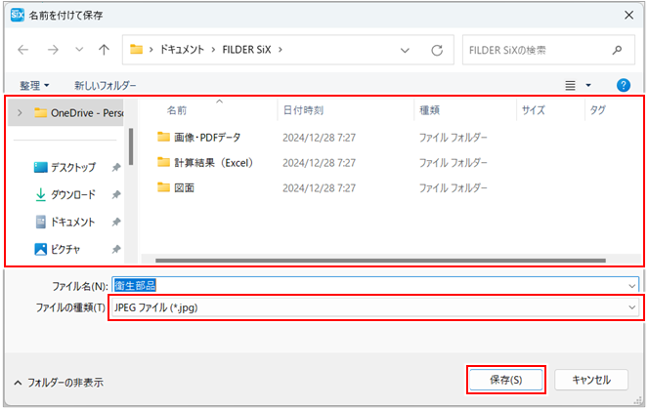The image size is (649, 408).
Task: Collapse folders with フォルダーの非表示
Action: [58, 382]
